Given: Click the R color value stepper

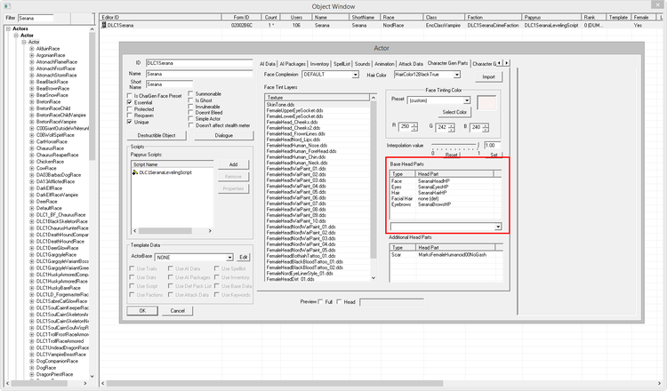Looking at the screenshot, I should 414,127.
